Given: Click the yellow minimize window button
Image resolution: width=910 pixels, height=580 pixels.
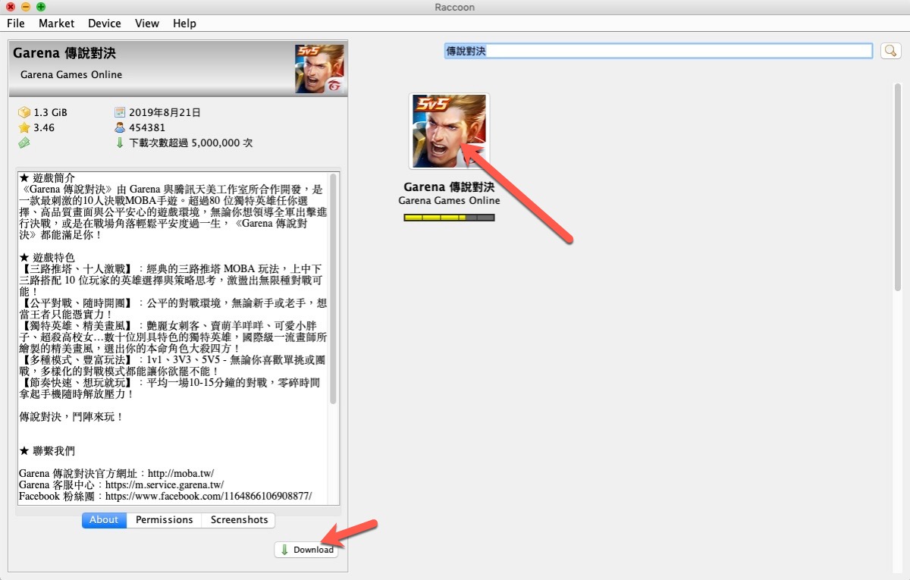Looking at the screenshot, I should (26, 6).
